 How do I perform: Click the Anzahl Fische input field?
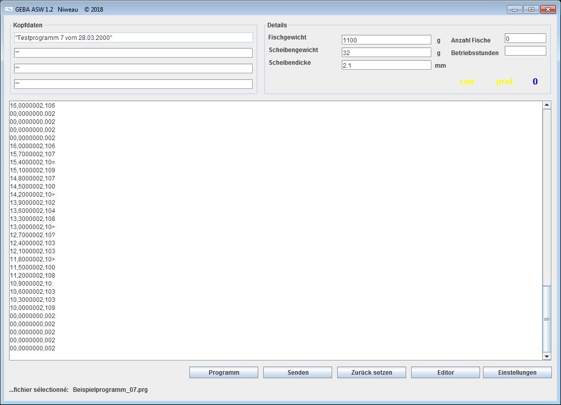(525, 38)
